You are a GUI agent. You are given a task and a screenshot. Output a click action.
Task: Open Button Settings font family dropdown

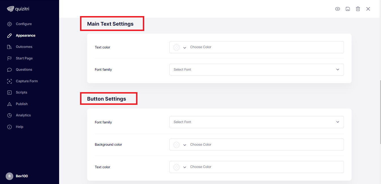(256, 122)
